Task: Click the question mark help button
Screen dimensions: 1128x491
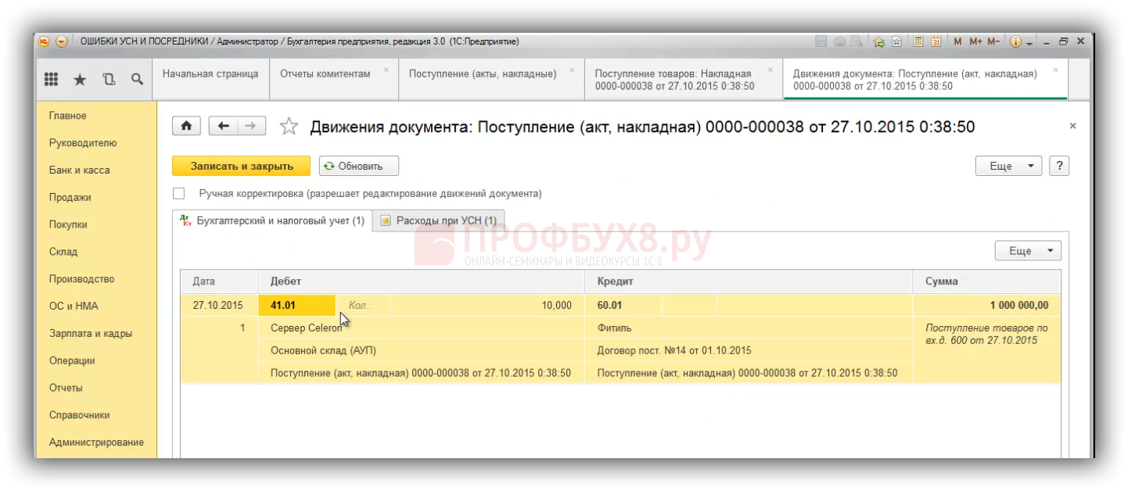Action: (1059, 166)
